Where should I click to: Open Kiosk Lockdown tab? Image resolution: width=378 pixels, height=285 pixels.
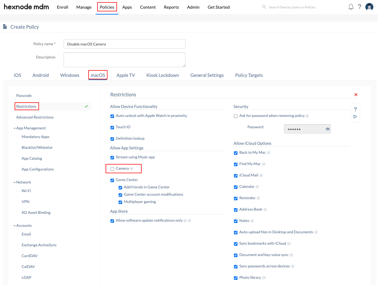coord(163,75)
